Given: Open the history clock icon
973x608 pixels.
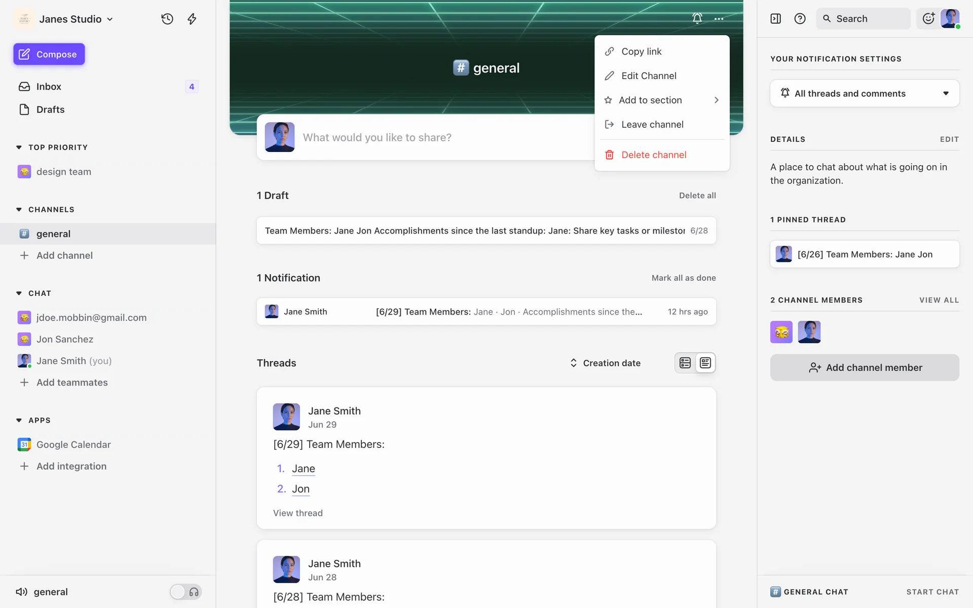Looking at the screenshot, I should [x=167, y=19].
